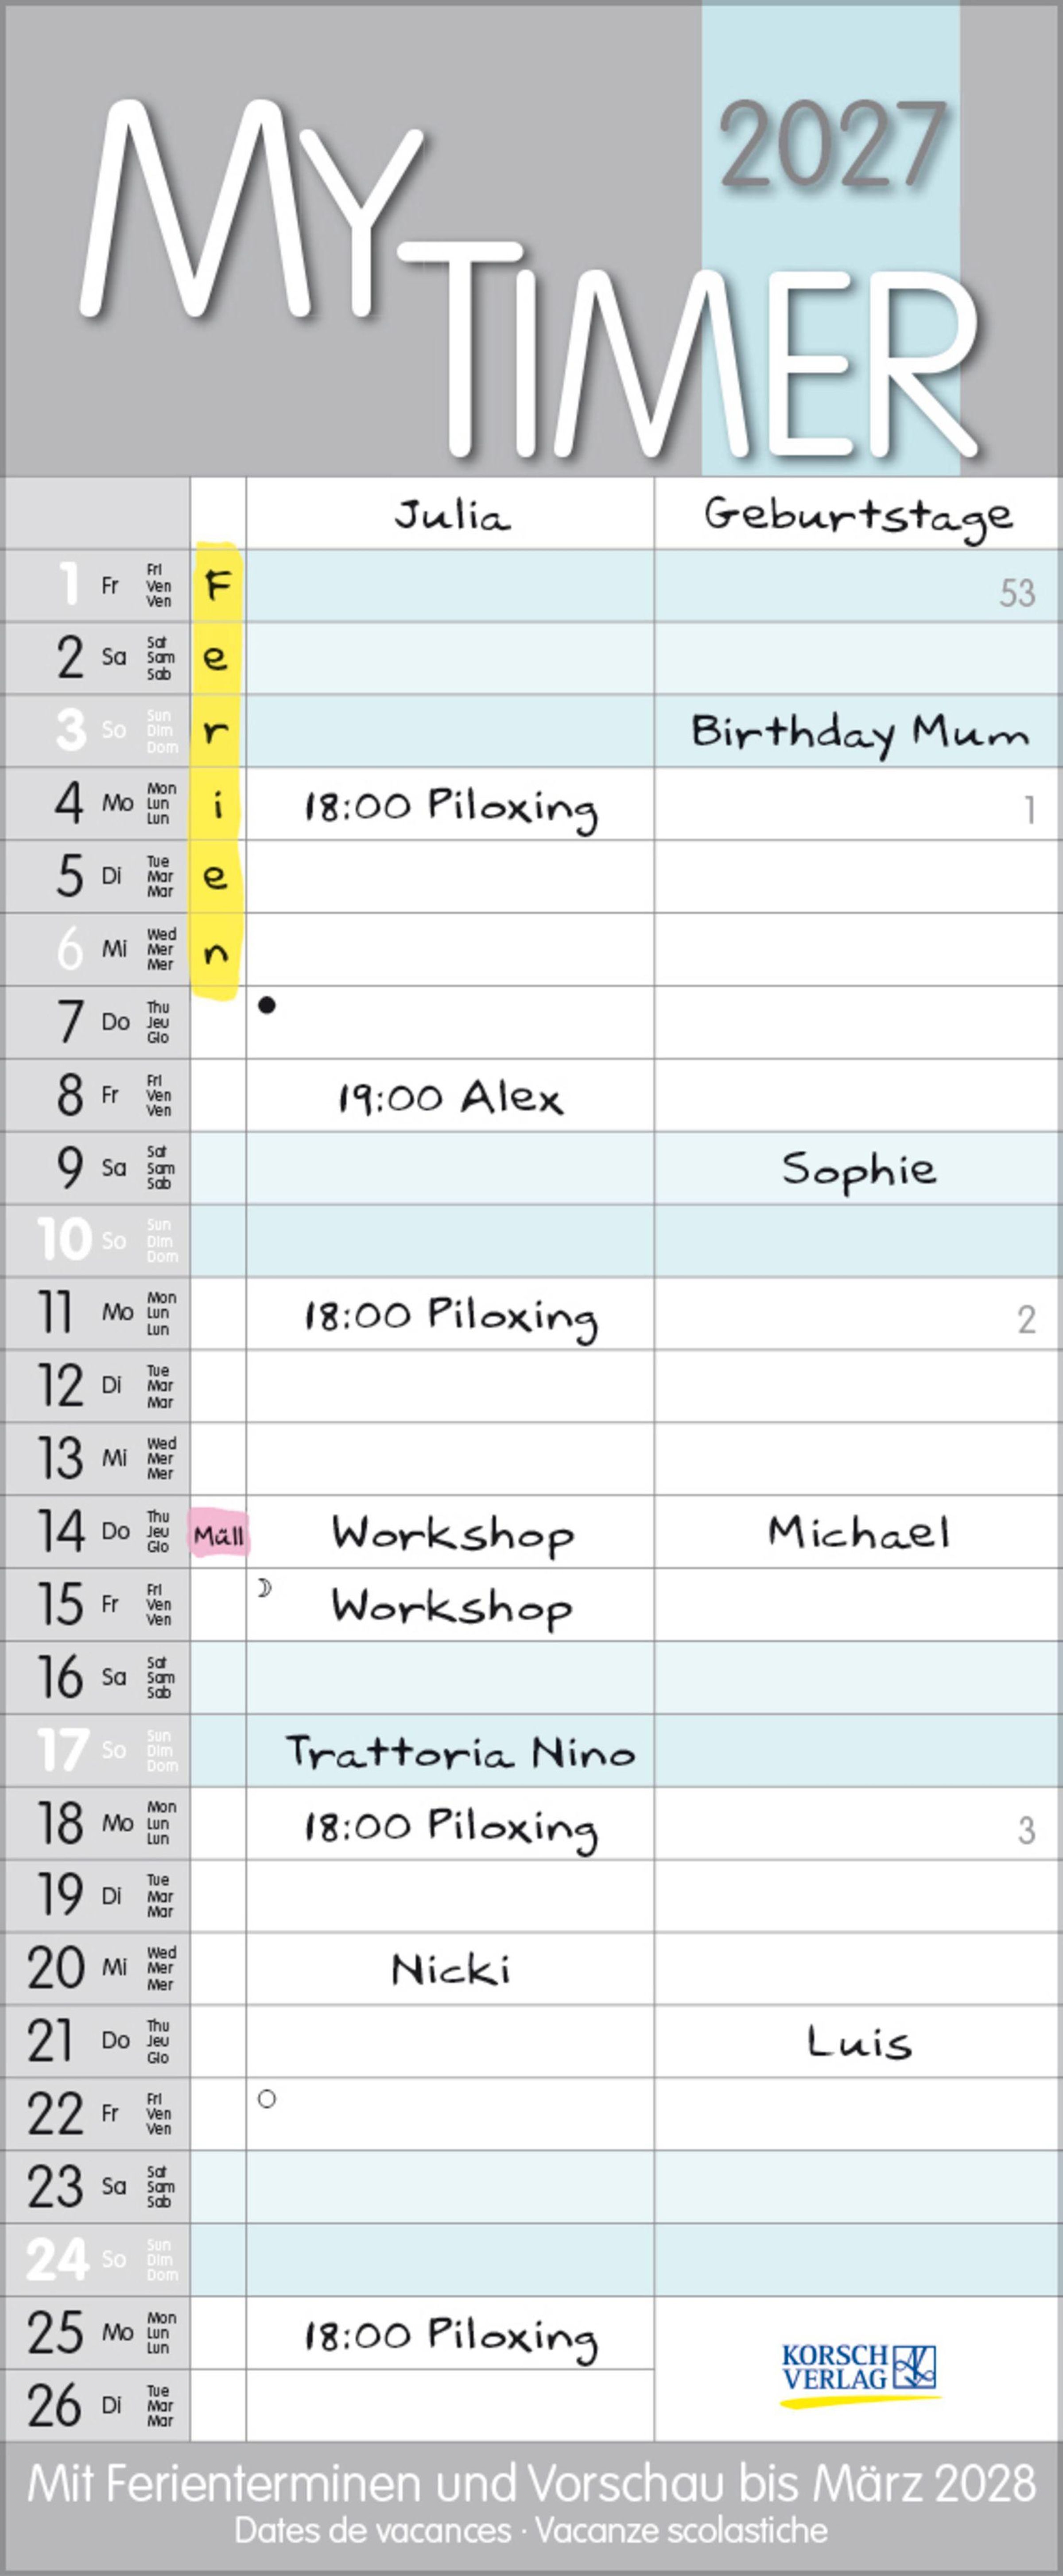Screen dimensions: 1063x2576
Task: Select the pink Müll tag on day 14
Action: [219, 1535]
